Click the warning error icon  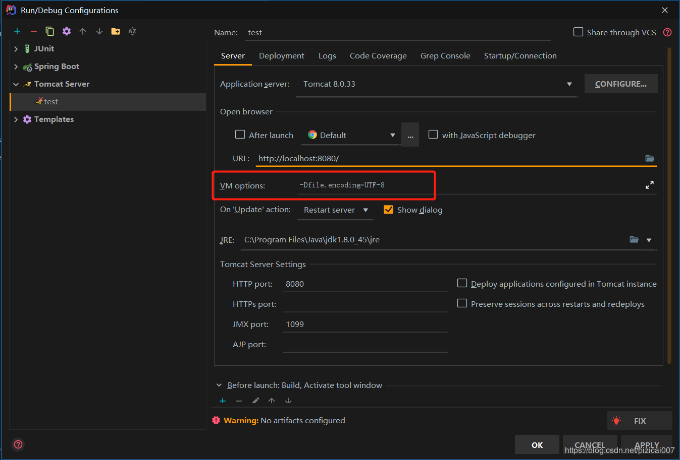point(216,420)
